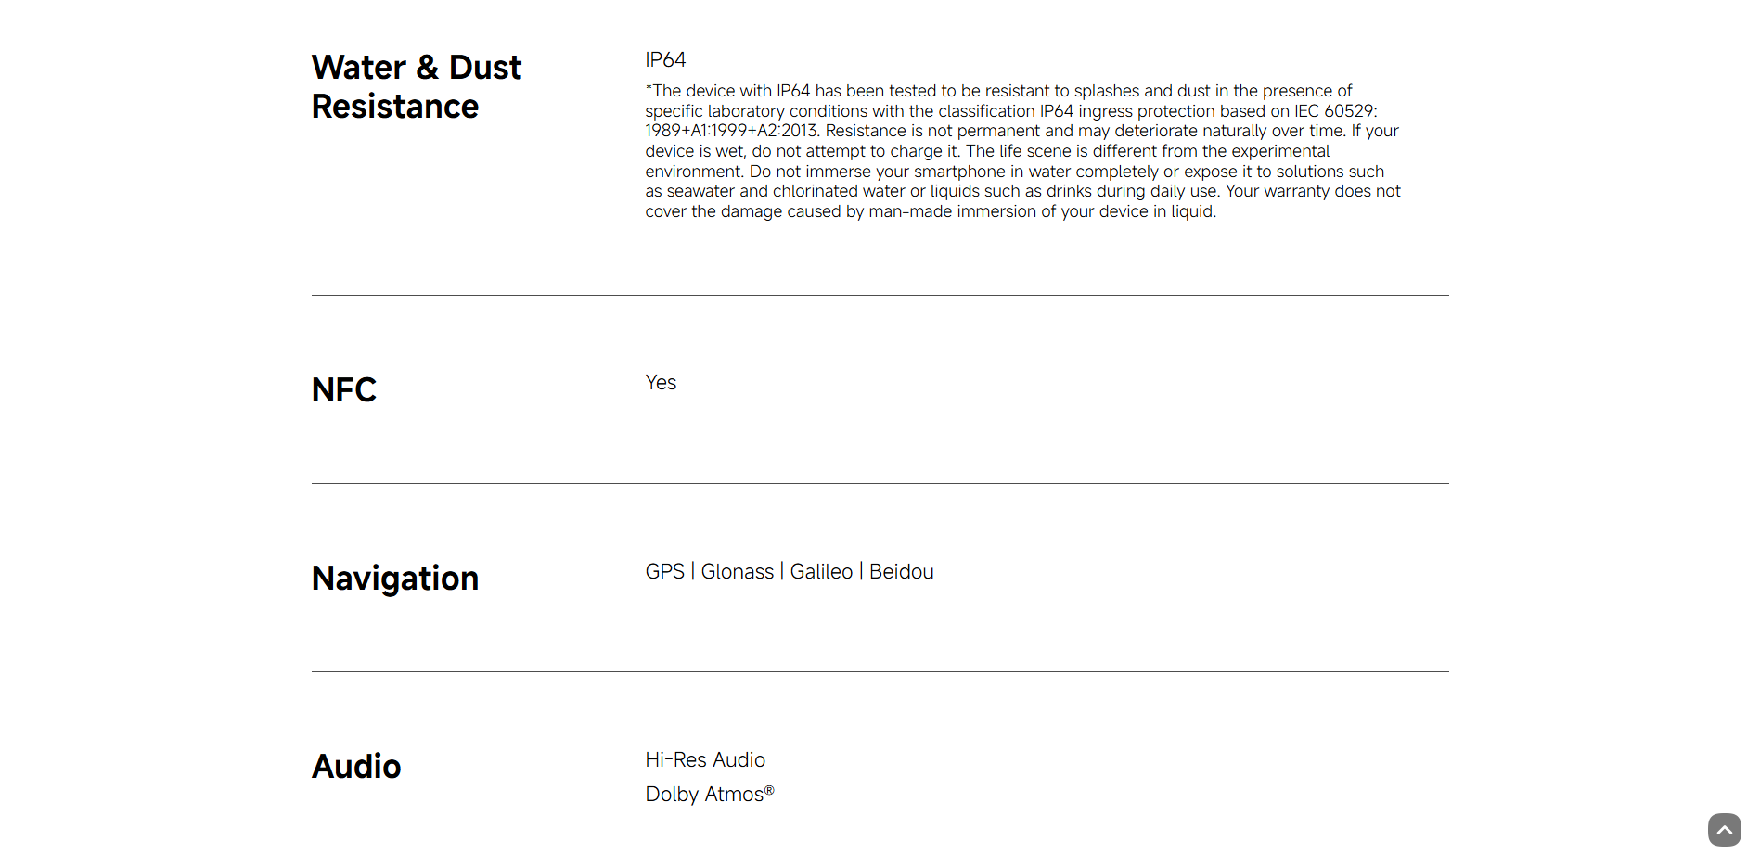This screenshot has height=866, width=1760.
Task: Click the asterisk starting the IP64 disclaimer
Action: [x=649, y=89]
